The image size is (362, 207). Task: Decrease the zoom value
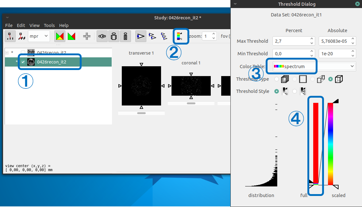pos(214,38)
